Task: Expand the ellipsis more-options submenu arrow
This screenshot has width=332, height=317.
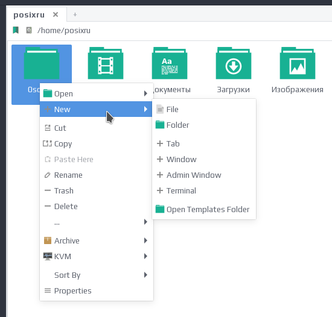Action: coord(145,222)
